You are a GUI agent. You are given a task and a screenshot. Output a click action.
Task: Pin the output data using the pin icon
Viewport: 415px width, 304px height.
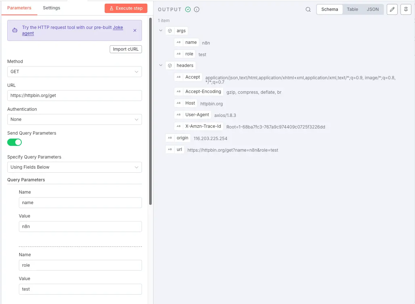pyautogui.click(x=406, y=9)
